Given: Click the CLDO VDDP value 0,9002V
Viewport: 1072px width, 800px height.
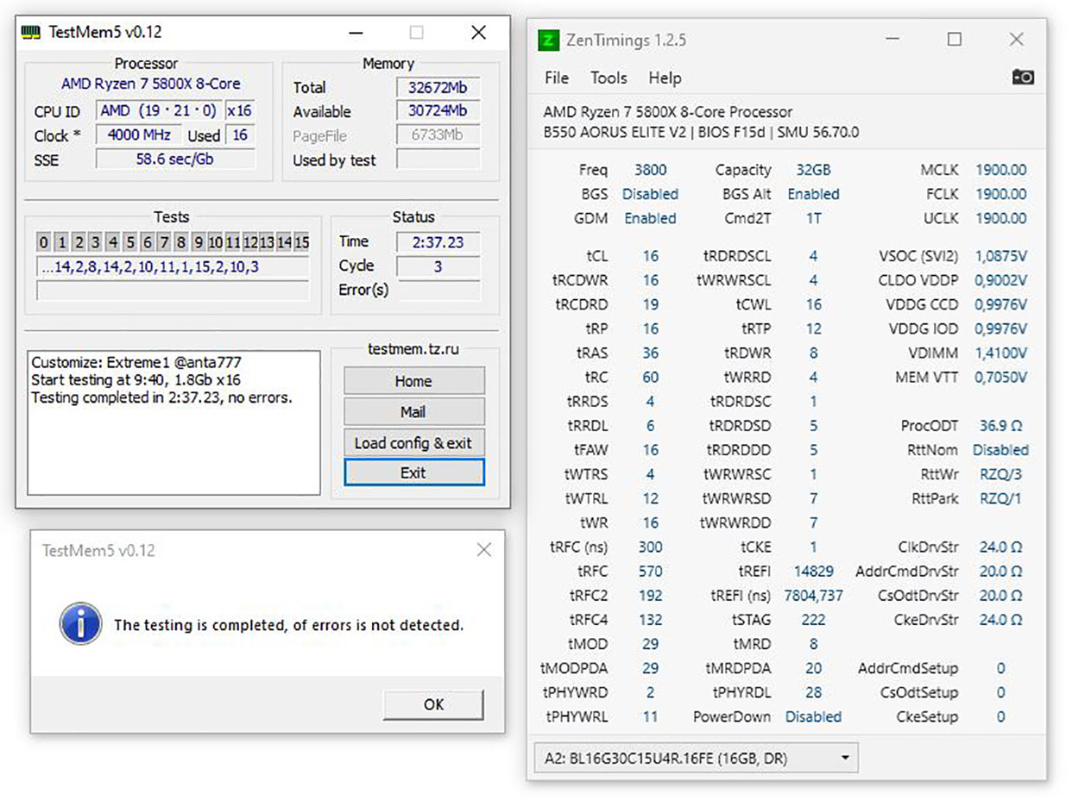Looking at the screenshot, I should [1001, 281].
